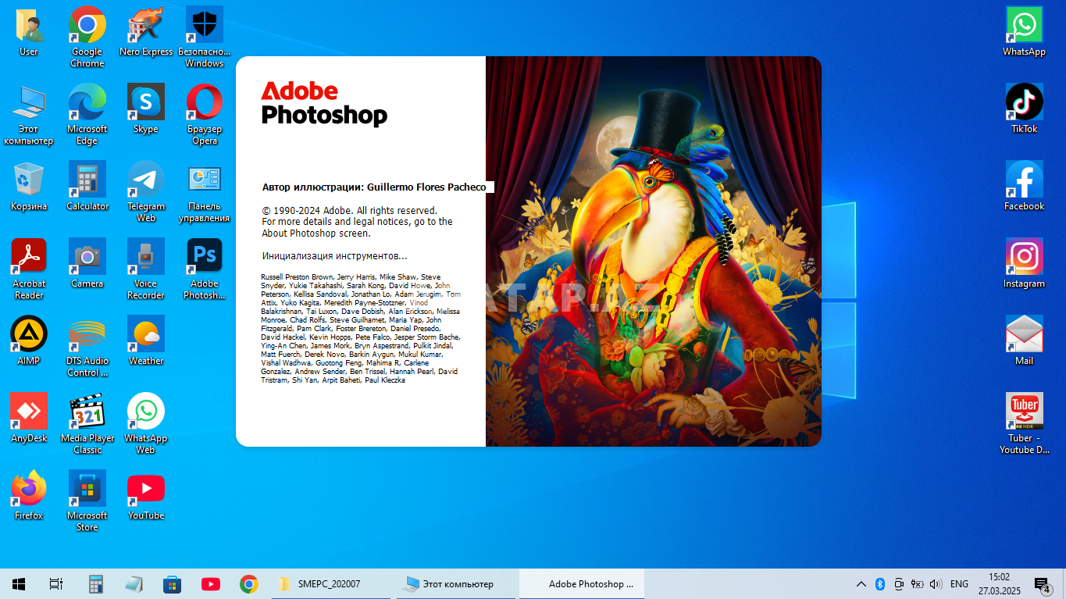Image resolution: width=1066 pixels, height=599 pixels.
Task: Open the pinned notepad app beside the taskbar Calculator
Action: coord(134,583)
